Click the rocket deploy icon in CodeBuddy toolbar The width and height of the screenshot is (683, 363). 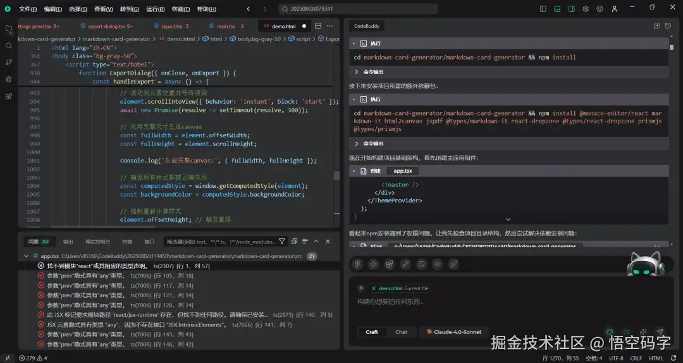pos(453,264)
